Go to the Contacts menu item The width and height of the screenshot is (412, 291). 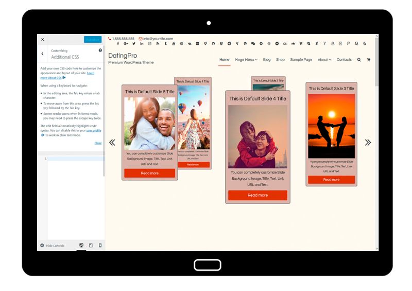(x=344, y=60)
